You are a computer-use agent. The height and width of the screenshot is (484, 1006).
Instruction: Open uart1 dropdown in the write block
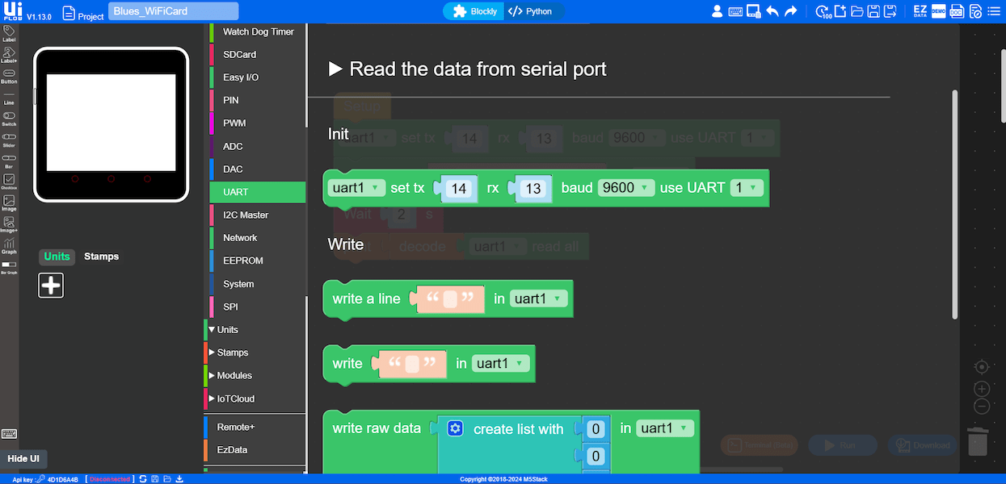pos(501,364)
